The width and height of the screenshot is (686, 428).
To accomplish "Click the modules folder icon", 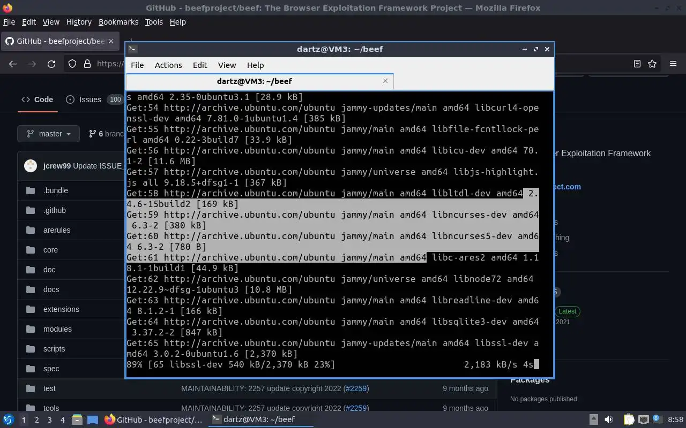I will point(31,329).
